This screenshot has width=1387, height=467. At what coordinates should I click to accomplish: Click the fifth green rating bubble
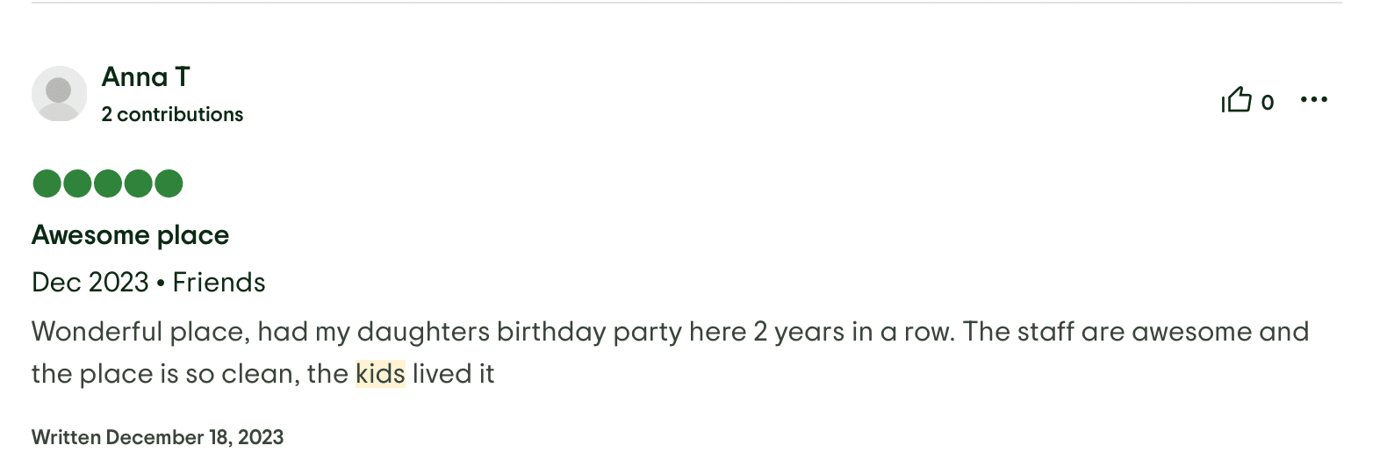click(x=169, y=183)
